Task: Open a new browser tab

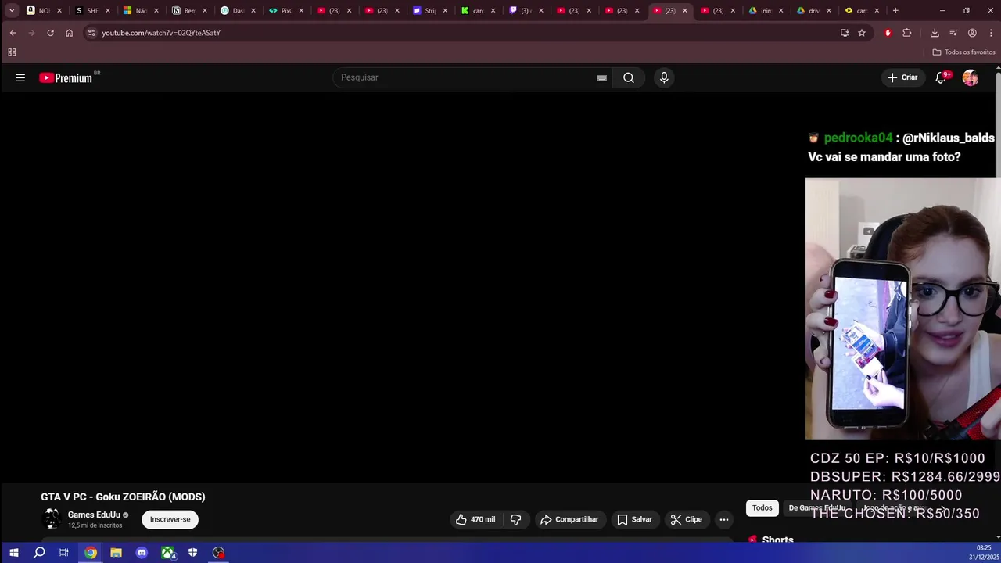Action: click(895, 11)
